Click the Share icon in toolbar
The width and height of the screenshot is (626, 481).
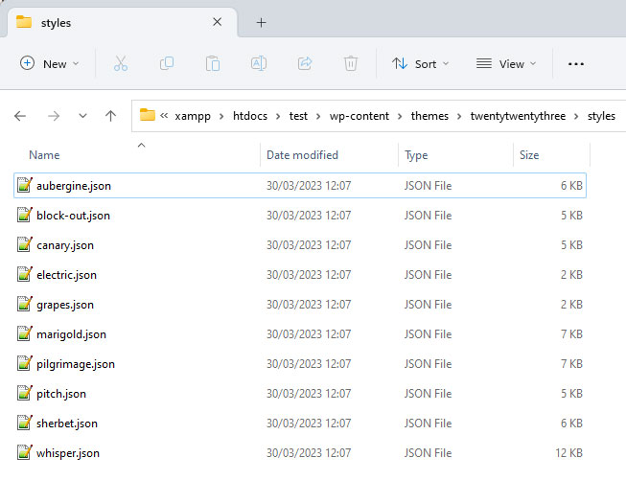click(305, 63)
